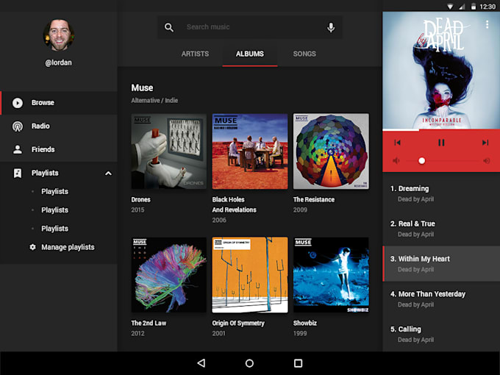The height and width of the screenshot is (375, 500).
Task: Click the Origin Of Symmetry title text
Action: pyautogui.click(x=238, y=324)
